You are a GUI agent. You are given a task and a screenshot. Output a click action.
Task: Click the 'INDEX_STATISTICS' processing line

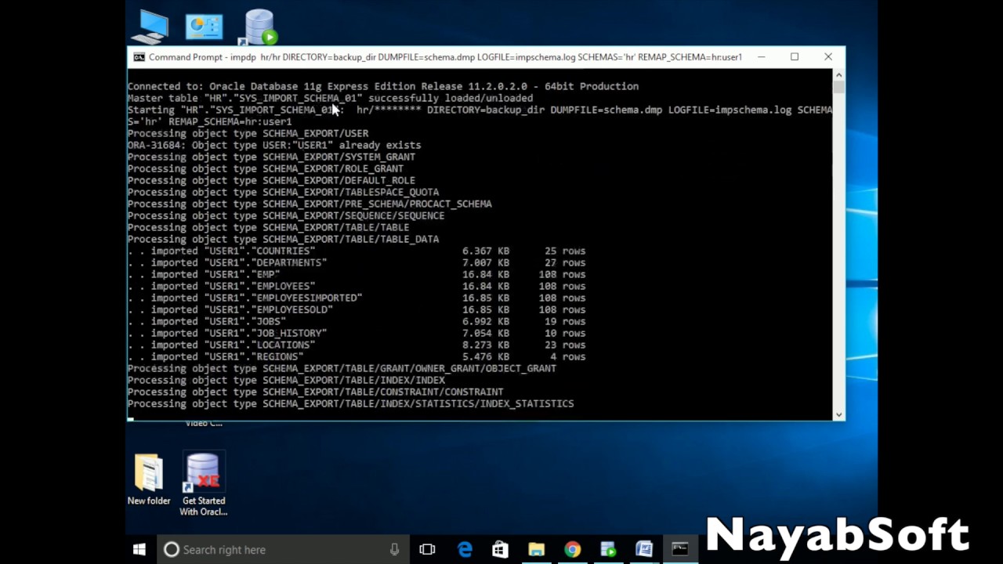[351, 403]
